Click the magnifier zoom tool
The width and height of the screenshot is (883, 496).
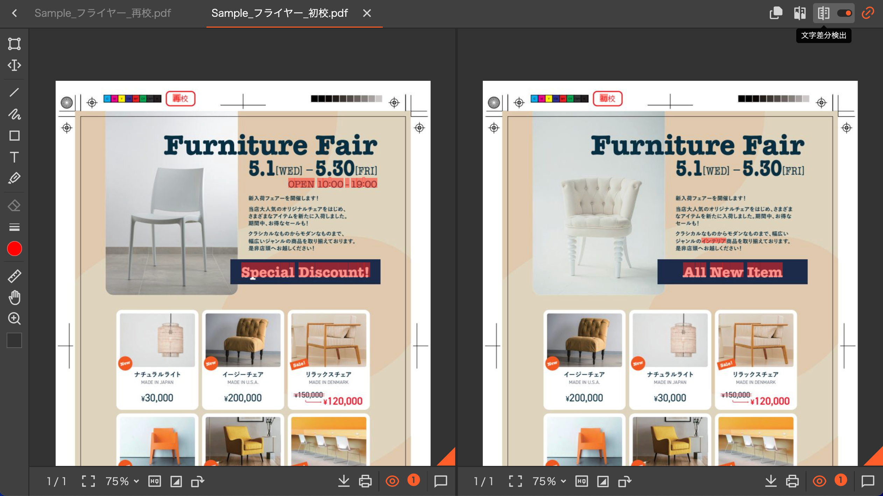pyautogui.click(x=14, y=319)
